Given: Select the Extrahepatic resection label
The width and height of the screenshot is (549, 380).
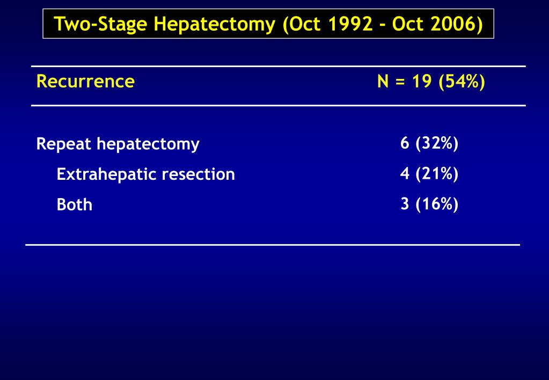Looking at the screenshot, I should pos(145,174).
